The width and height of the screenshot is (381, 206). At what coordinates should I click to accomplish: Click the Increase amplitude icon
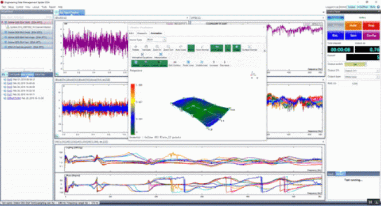point(213,64)
